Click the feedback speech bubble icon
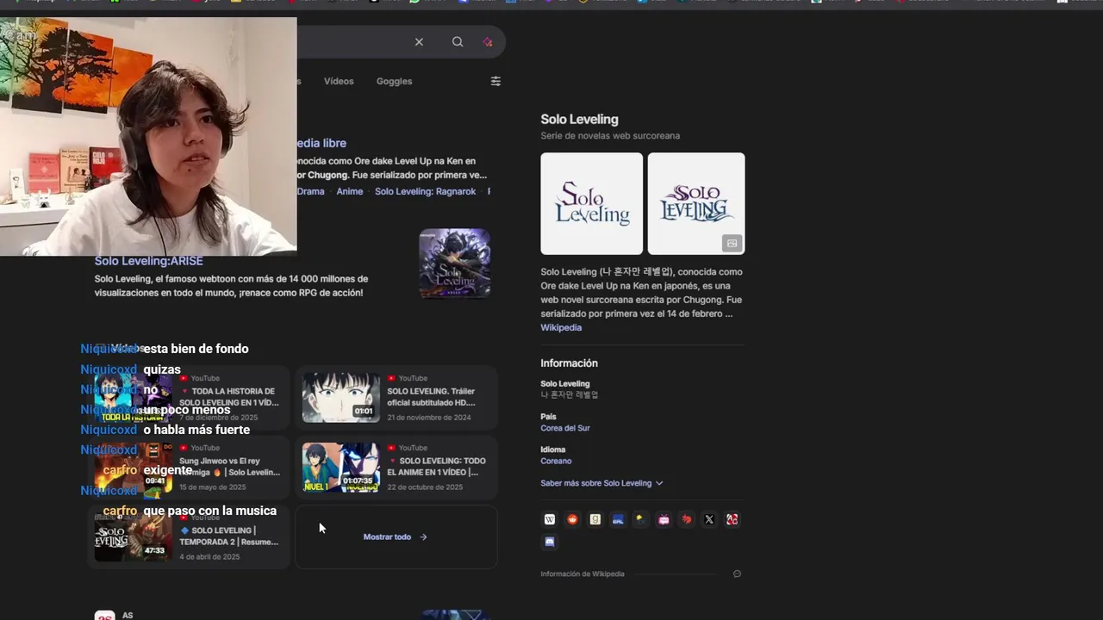The height and width of the screenshot is (620, 1103). click(x=737, y=573)
